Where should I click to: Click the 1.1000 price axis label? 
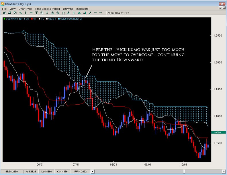(x=218, y=116)
